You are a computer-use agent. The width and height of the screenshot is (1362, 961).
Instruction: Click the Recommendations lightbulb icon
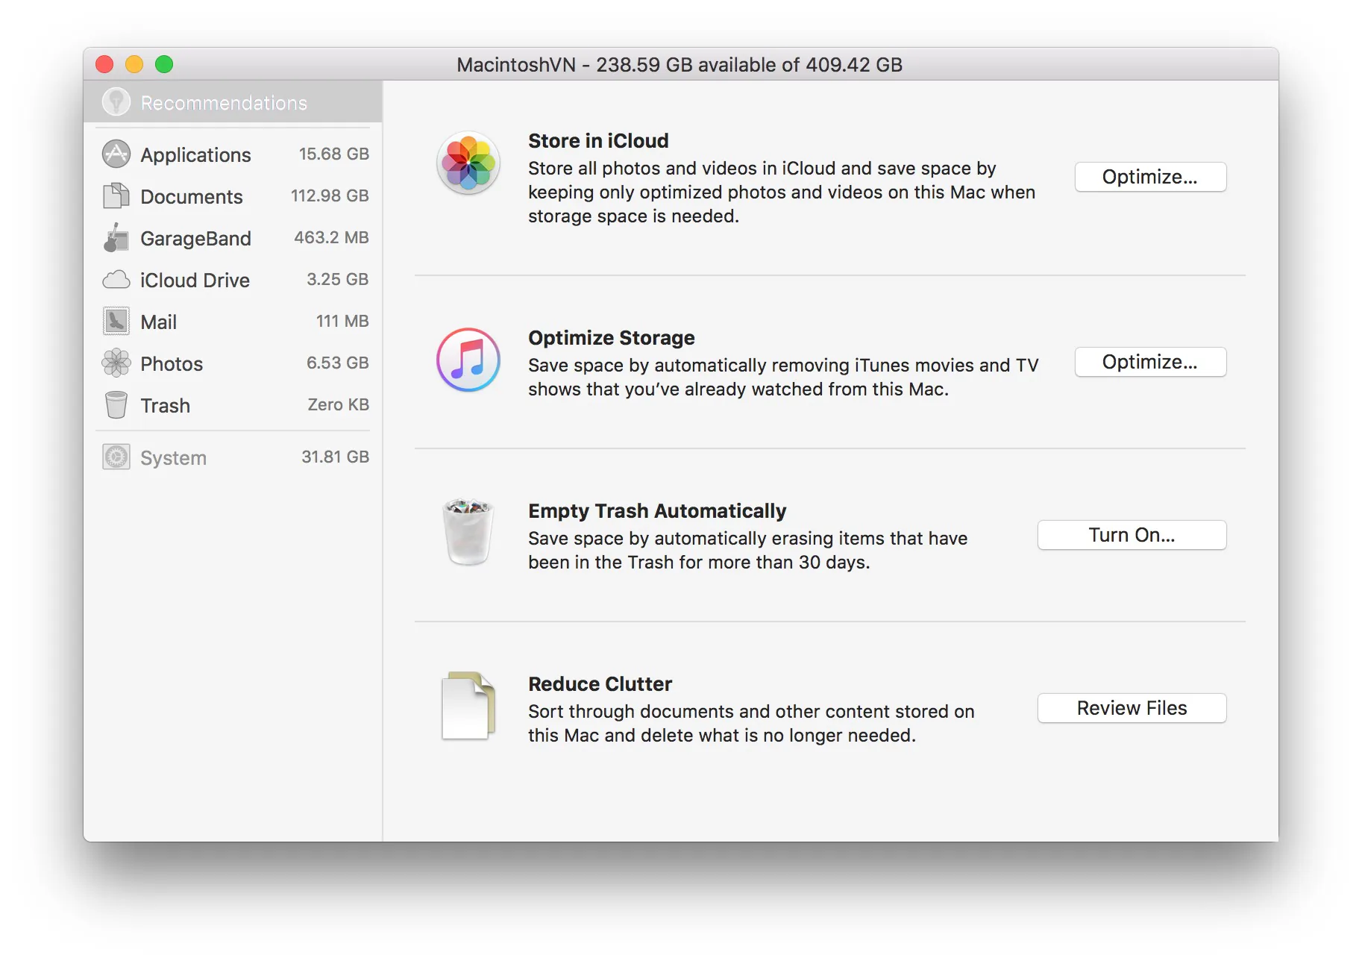coord(116,102)
